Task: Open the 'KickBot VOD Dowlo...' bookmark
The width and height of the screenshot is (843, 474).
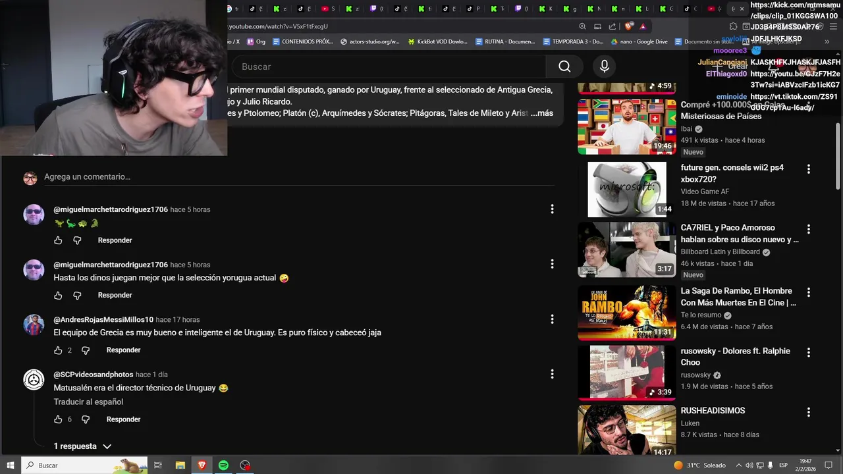Action: point(437,41)
